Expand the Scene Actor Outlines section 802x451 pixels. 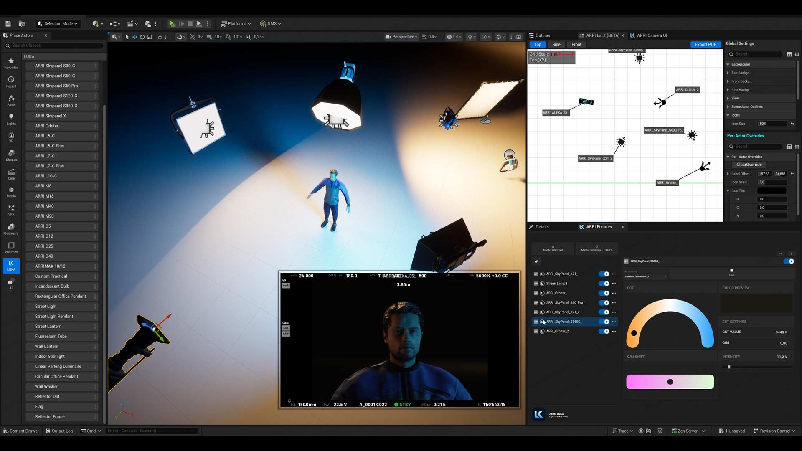pos(728,107)
